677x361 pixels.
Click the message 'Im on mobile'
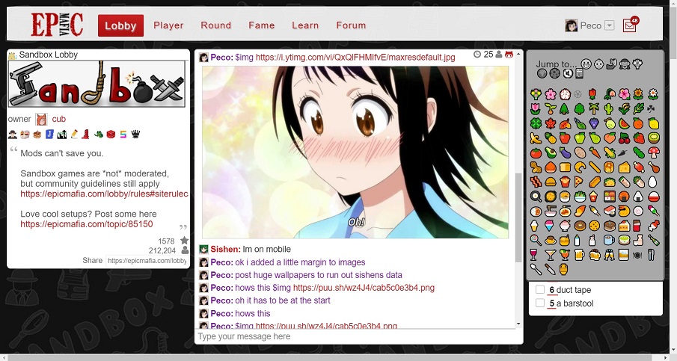coord(266,250)
